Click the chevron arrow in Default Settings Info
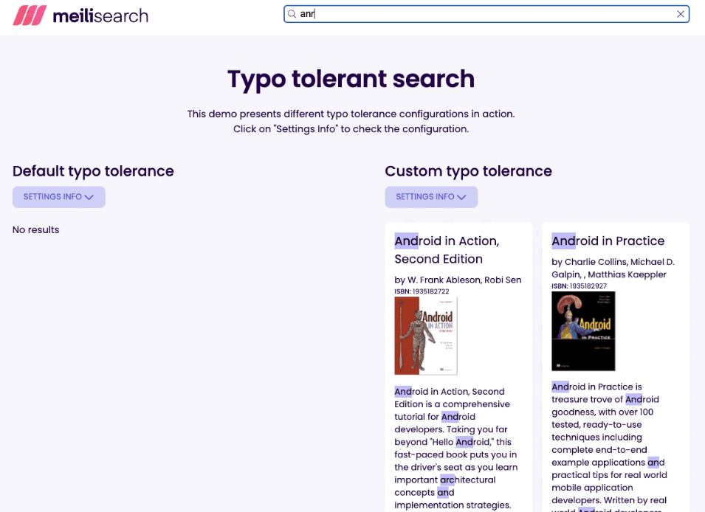 89,197
